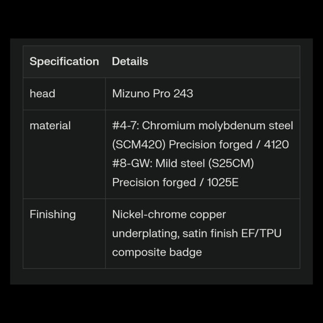Click the Details column header
Image resolution: width=323 pixels, height=323 pixels.
coord(130,62)
